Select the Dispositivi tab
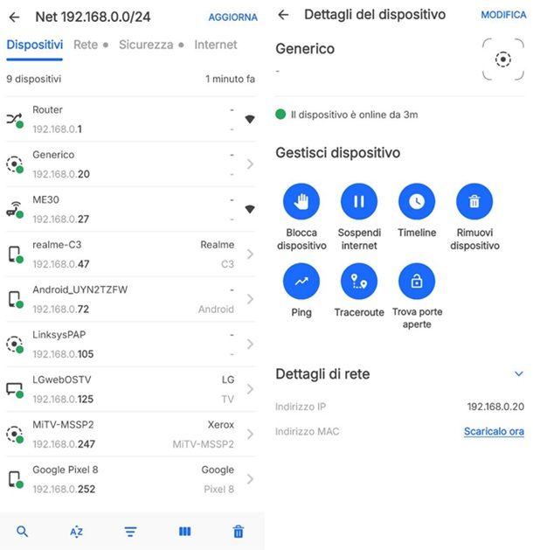This screenshot has height=550, width=533. [x=35, y=45]
